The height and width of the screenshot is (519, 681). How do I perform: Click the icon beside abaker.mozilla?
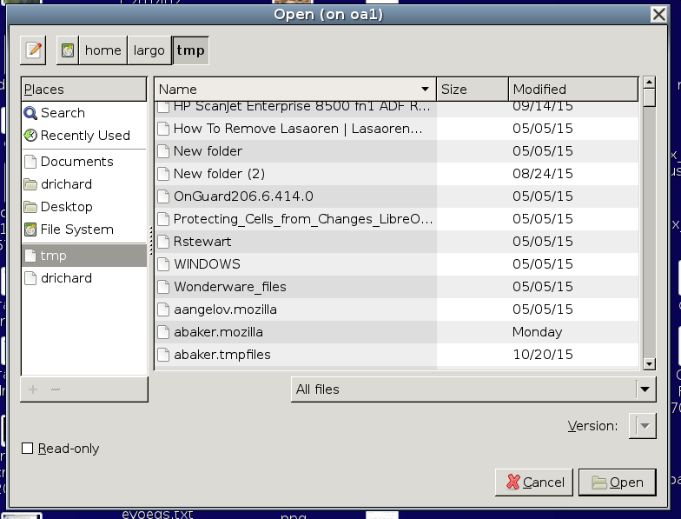pyautogui.click(x=163, y=332)
